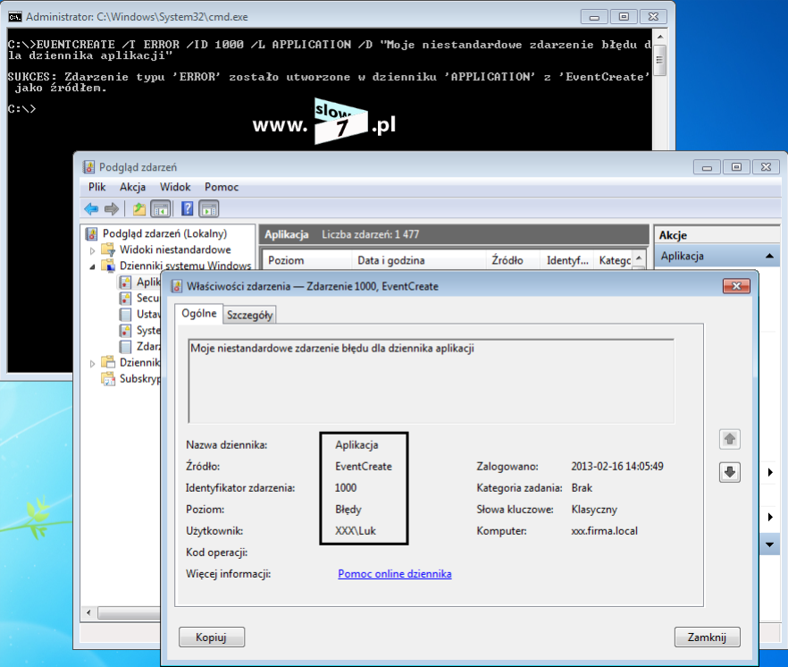788x667 pixels.
Task: Click the event properties dialog title icon
Action: coord(176,286)
